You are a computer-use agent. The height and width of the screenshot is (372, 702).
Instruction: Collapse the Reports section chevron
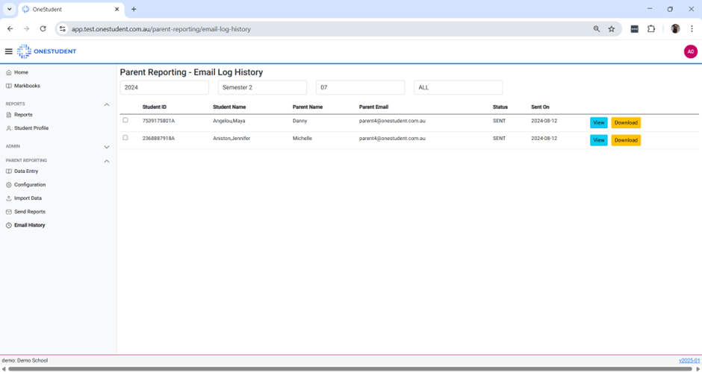pyautogui.click(x=107, y=104)
